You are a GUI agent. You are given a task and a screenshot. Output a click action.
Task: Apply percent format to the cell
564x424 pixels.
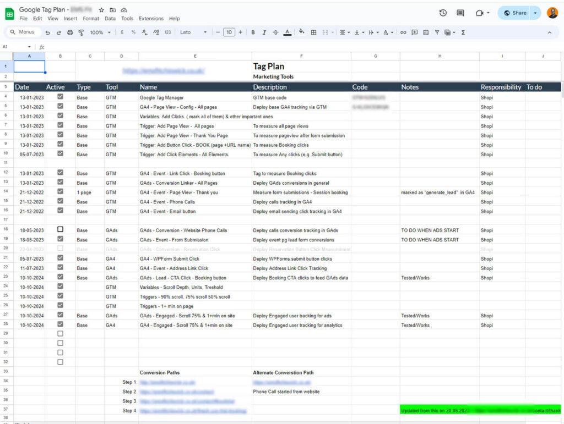(133, 32)
